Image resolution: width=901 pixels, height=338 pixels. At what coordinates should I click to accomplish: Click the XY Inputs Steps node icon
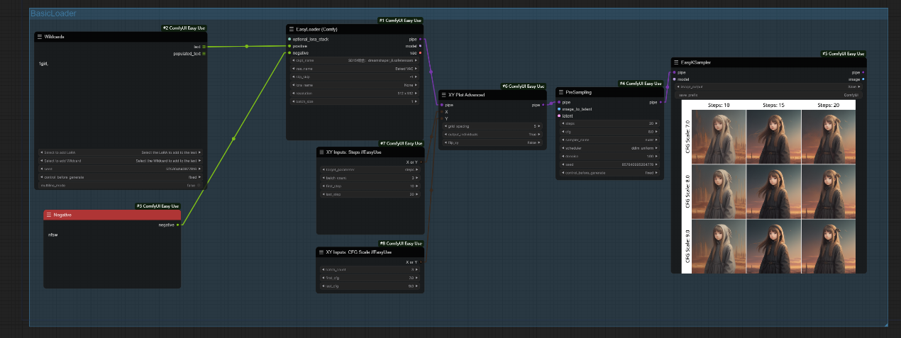tap(321, 152)
